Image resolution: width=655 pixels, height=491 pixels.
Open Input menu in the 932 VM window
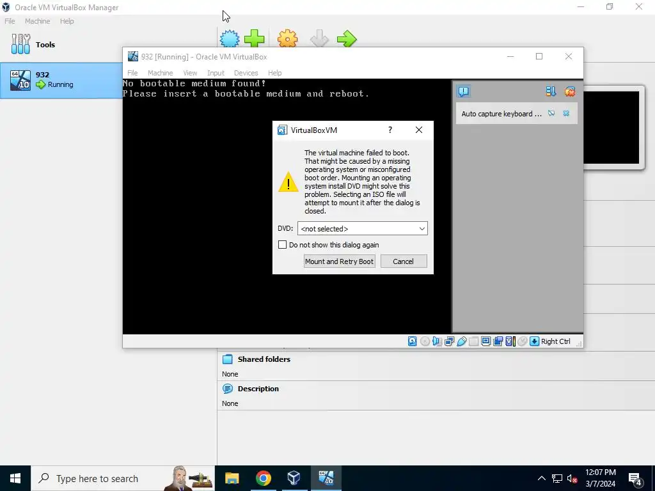[216, 73]
